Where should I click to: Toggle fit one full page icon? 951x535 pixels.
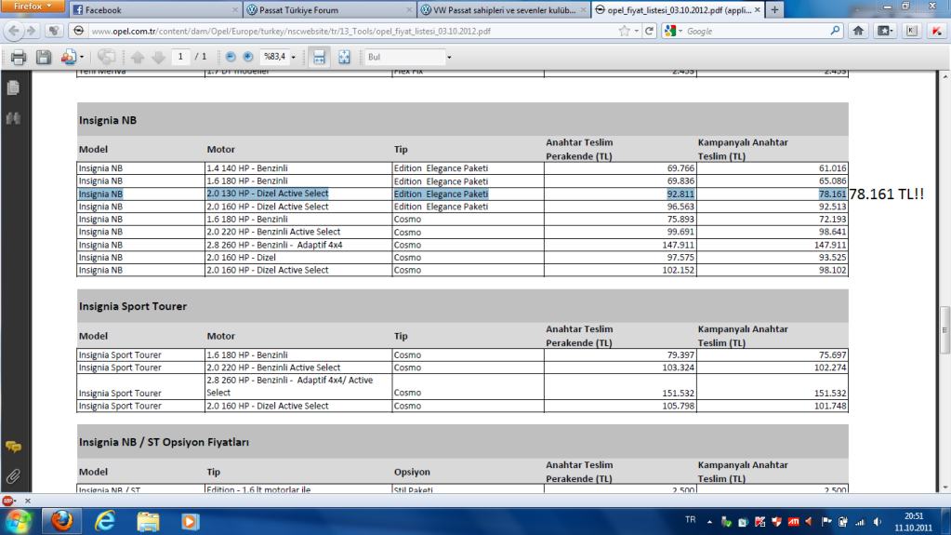click(344, 57)
